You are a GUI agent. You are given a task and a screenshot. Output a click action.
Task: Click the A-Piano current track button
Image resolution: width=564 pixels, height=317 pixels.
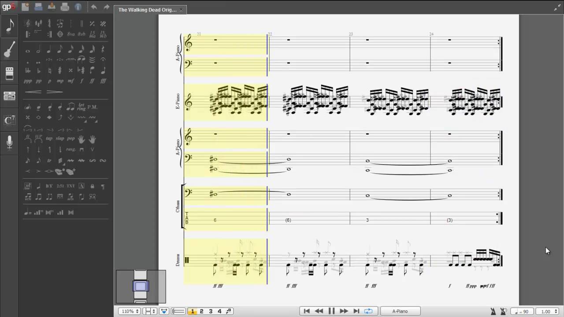pos(400,311)
